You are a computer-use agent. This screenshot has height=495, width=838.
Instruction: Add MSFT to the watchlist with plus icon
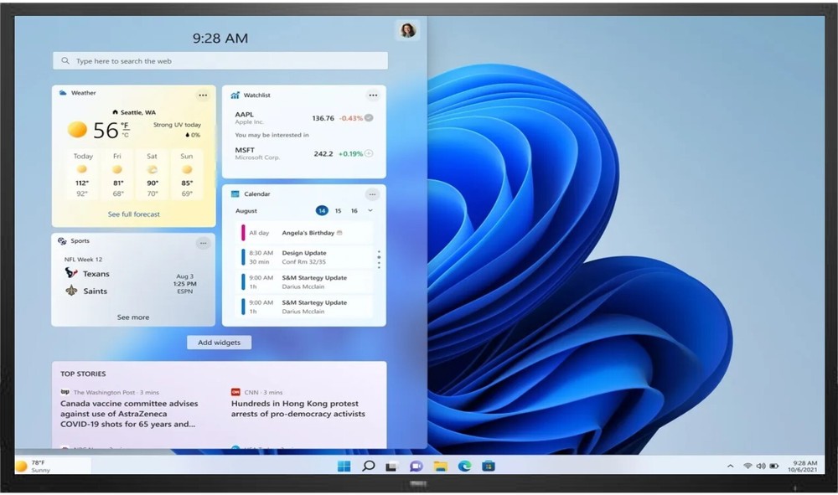369,153
